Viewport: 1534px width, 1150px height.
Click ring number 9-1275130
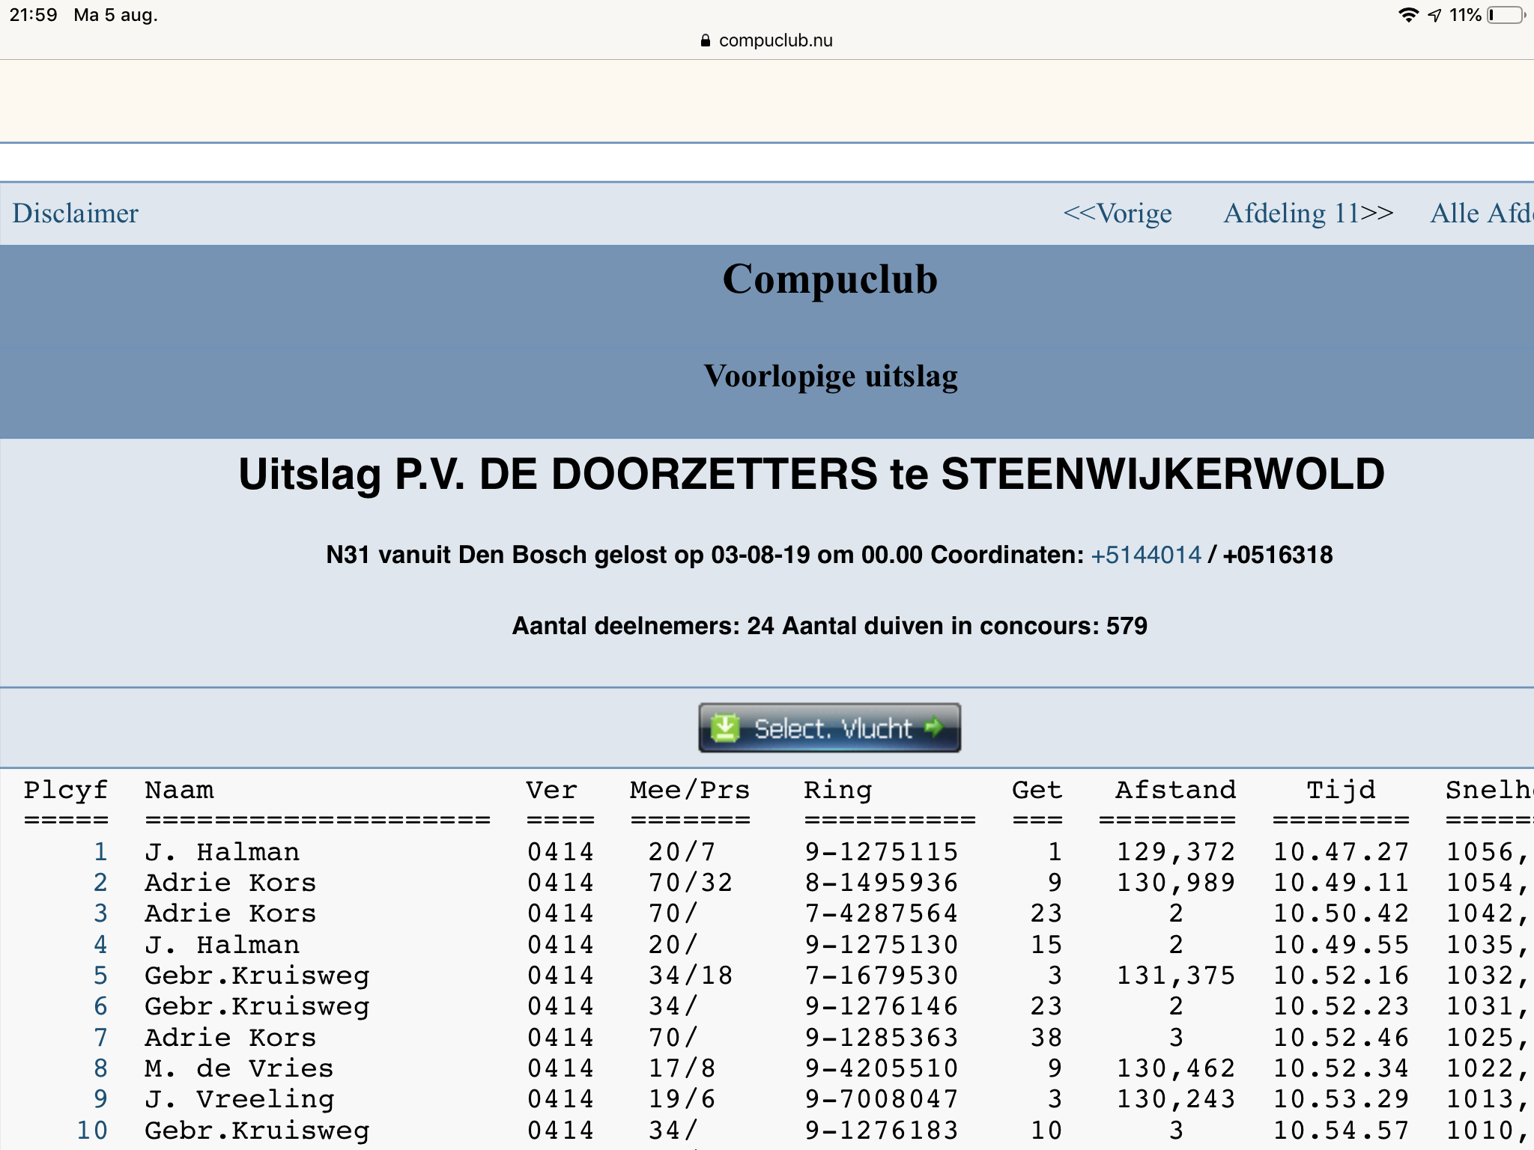(882, 945)
